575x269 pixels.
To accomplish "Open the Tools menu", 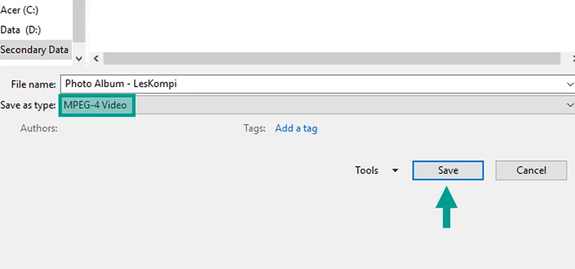I will coord(366,171).
